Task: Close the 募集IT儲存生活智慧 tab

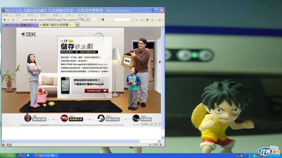Action: click(x=74, y=25)
